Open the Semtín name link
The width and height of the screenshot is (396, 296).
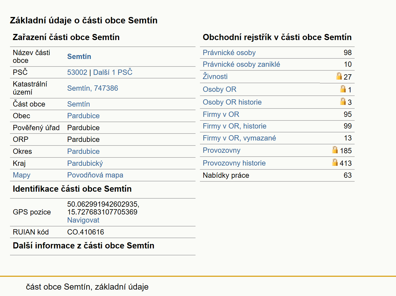(x=79, y=56)
